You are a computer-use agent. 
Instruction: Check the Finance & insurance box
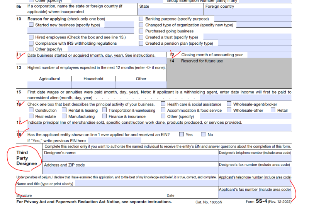pyautogui.click(x=104, y=116)
